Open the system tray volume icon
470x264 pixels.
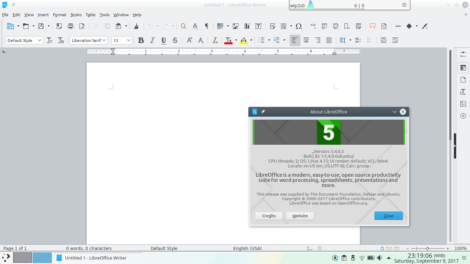379,258
